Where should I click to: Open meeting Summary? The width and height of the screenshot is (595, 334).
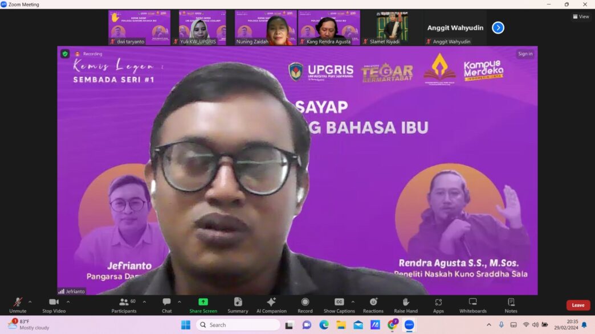click(238, 305)
